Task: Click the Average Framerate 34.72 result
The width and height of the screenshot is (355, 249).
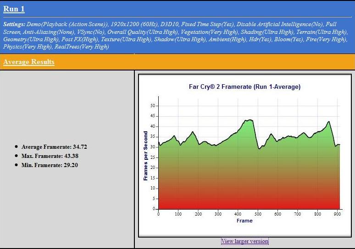Action: coord(54,147)
